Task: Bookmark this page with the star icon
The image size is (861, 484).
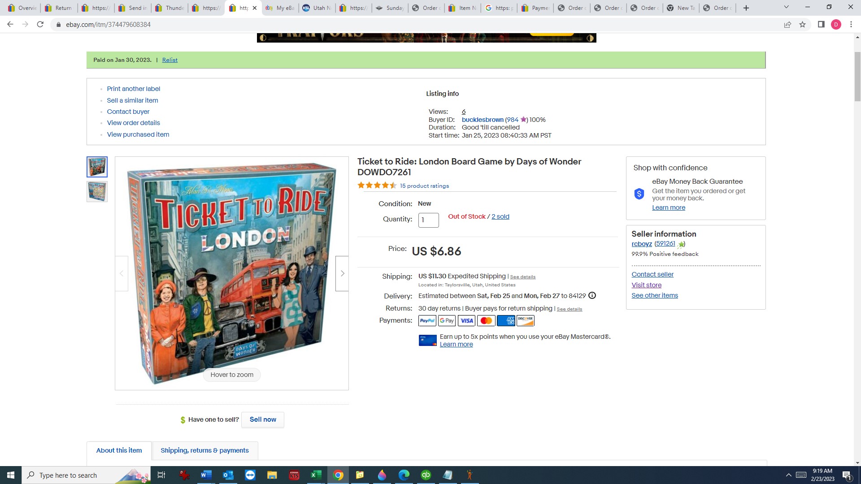Action: click(x=802, y=25)
